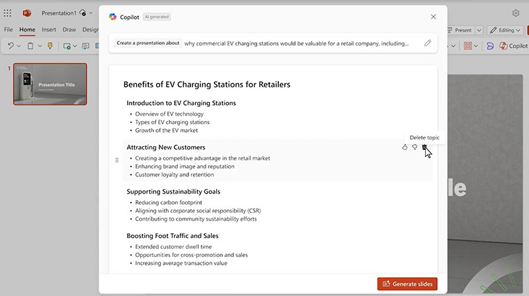Click the Attracting New Customers heading
The image size is (529, 296).
(x=166, y=147)
